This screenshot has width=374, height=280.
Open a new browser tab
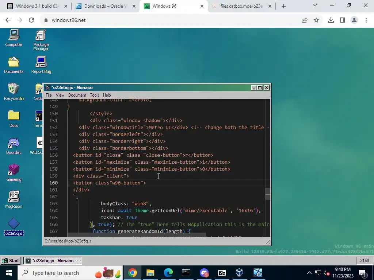283,6
